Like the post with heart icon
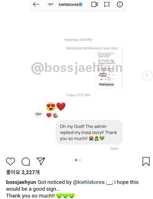Viewport: 153px width, 199px height. (x=11, y=161)
